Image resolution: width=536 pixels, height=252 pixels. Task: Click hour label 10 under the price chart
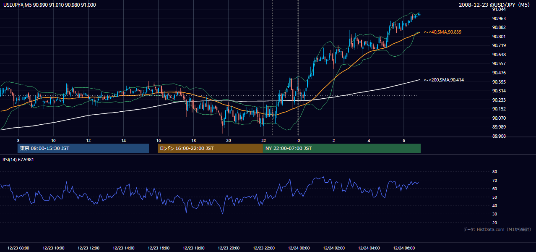tap(53, 140)
